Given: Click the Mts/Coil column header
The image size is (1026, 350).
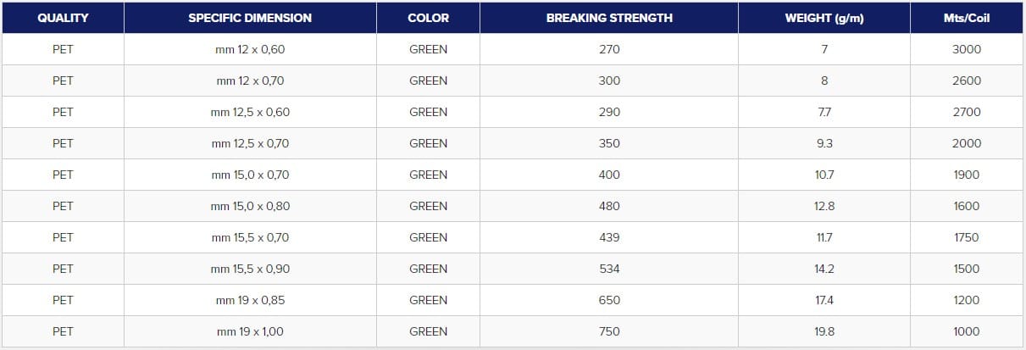Looking at the screenshot, I should [966, 18].
